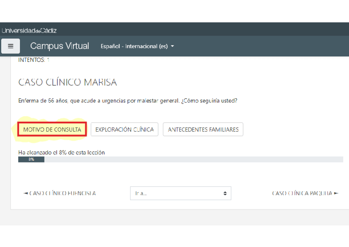Click the left arrow before CASO CLÍNICO FUENCISLA
The width and height of the screenshot is (349, 247).
coord(26,193)
